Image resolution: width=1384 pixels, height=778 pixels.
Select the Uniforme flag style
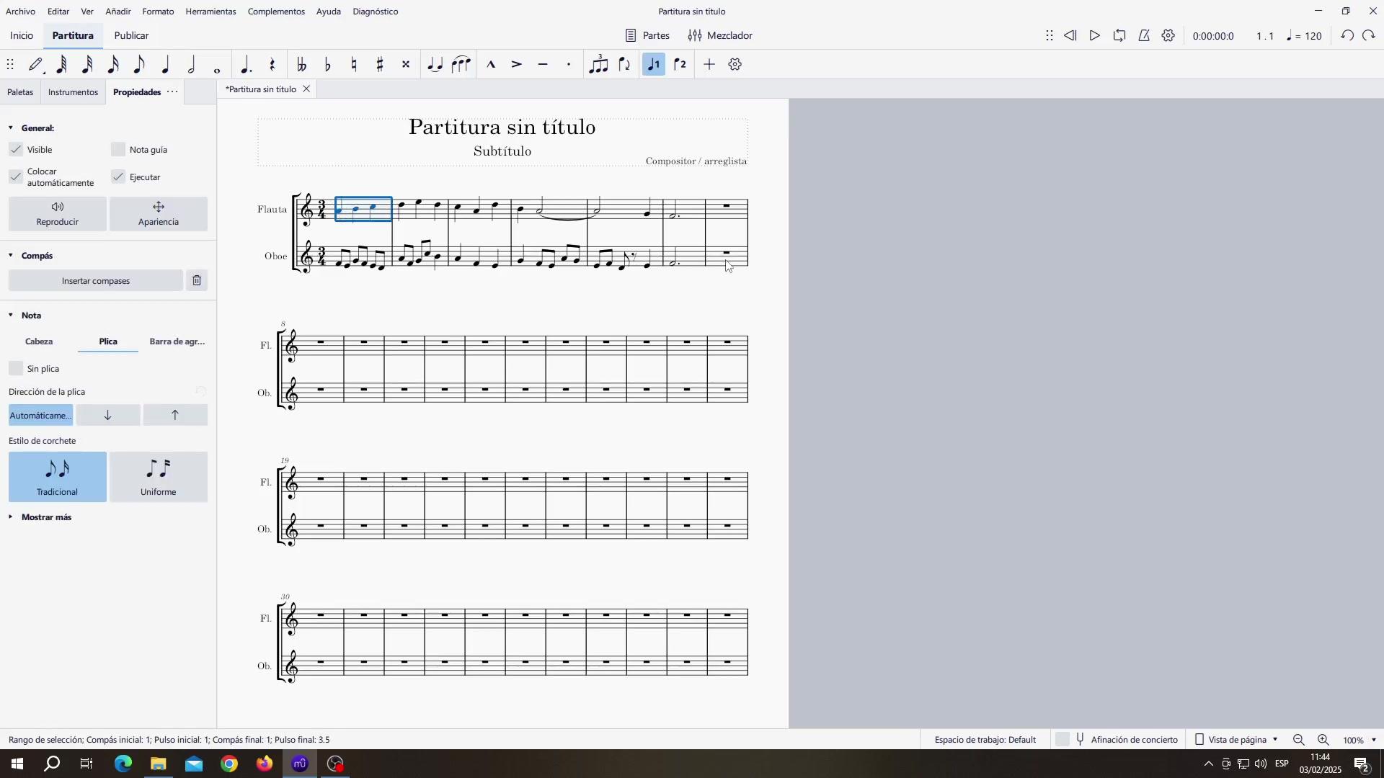(159, 477)
